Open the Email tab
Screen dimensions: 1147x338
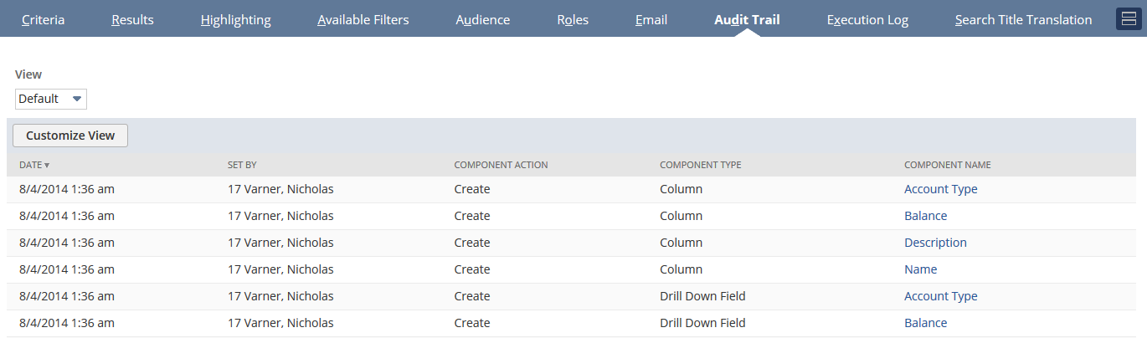point(651,20)
